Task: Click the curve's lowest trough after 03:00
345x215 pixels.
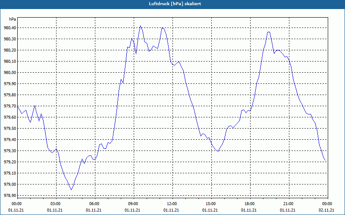Action: (x=71, y=190)
